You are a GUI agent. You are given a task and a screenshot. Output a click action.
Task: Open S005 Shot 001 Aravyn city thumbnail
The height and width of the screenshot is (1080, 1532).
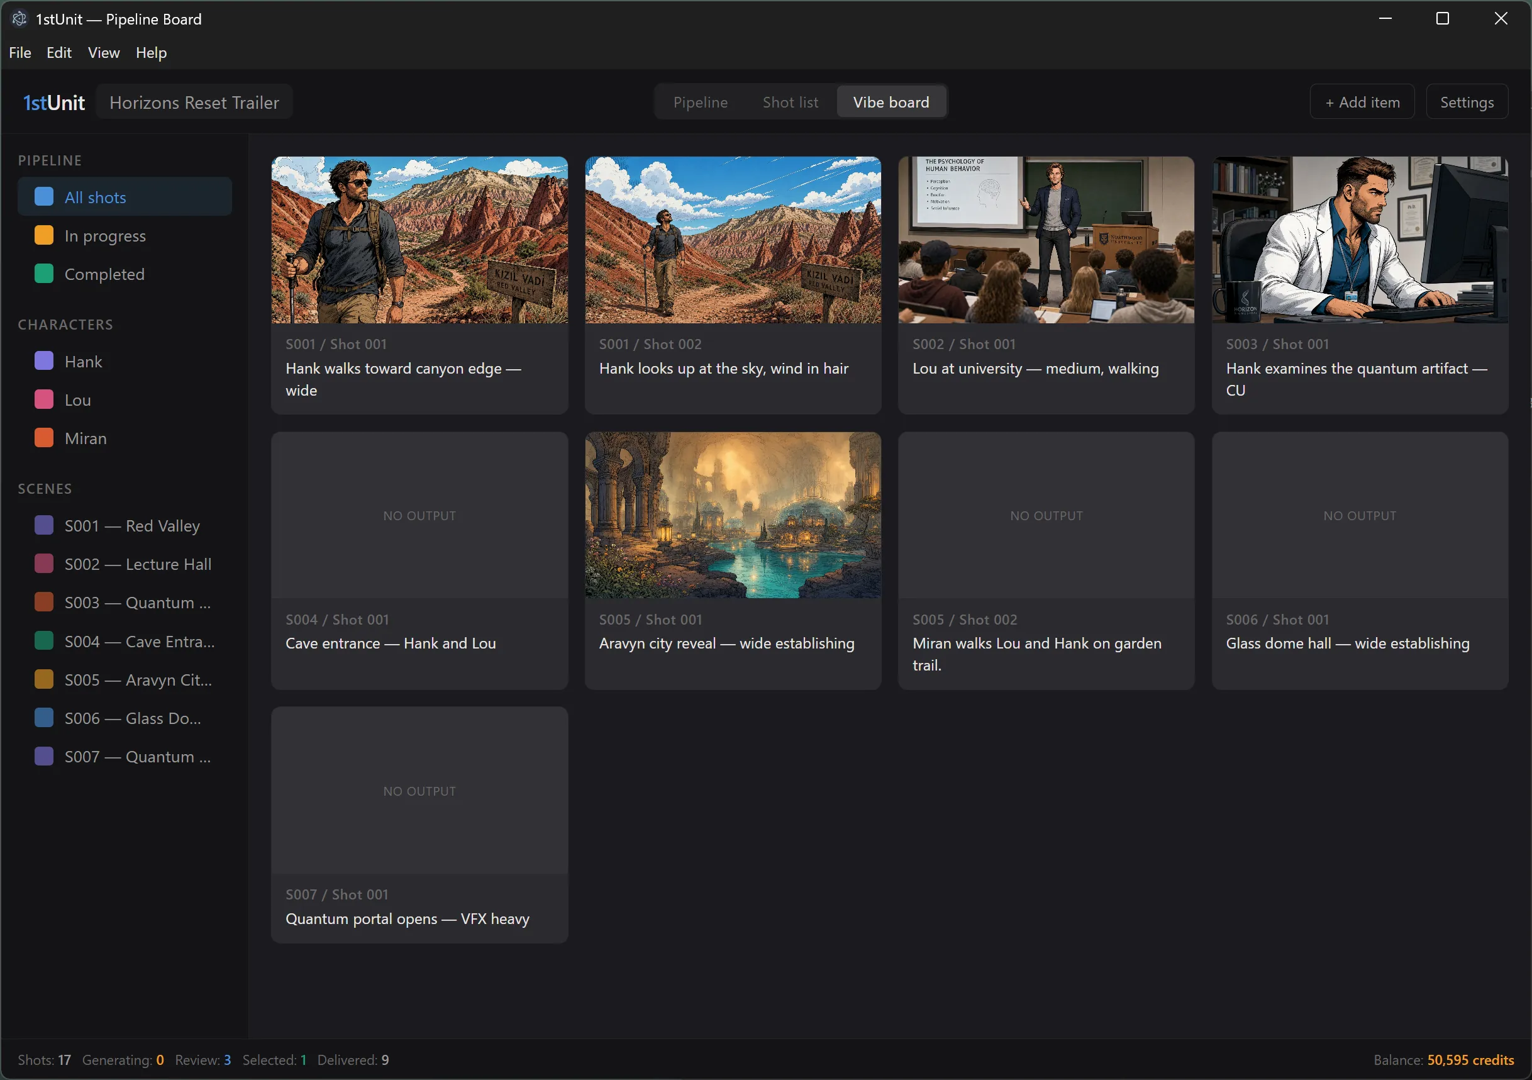733,515
